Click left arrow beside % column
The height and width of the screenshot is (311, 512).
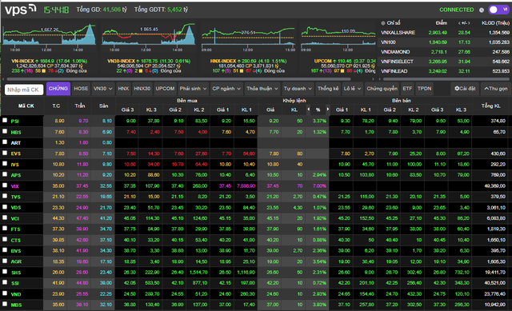coord(309,110)
